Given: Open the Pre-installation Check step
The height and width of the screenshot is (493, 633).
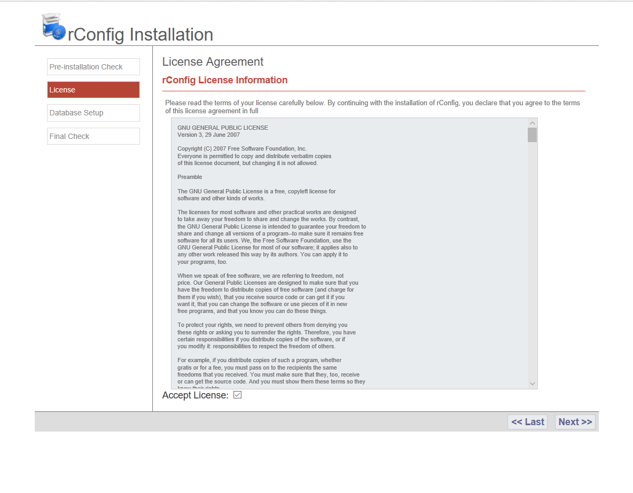Looking at the screenshot, I should point(93,67).
